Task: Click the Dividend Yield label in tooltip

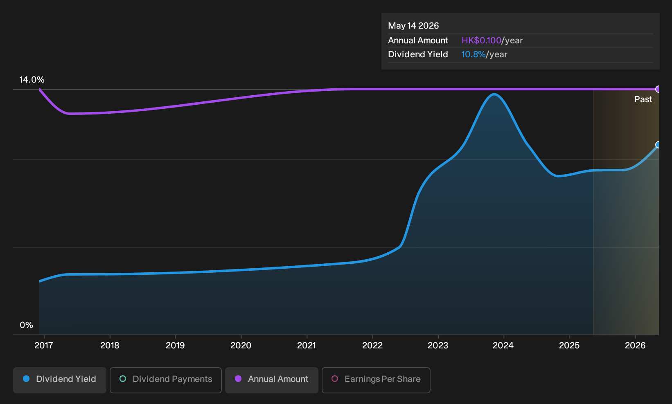Action: (x=418, y=54)
